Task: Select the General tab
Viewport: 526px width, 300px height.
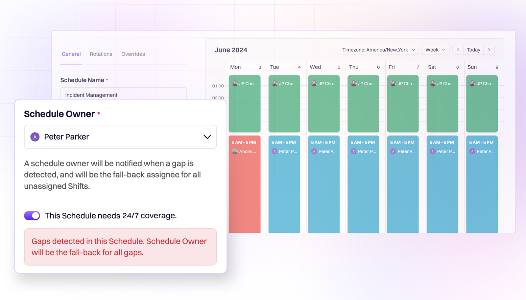Action: pos(71,54)
